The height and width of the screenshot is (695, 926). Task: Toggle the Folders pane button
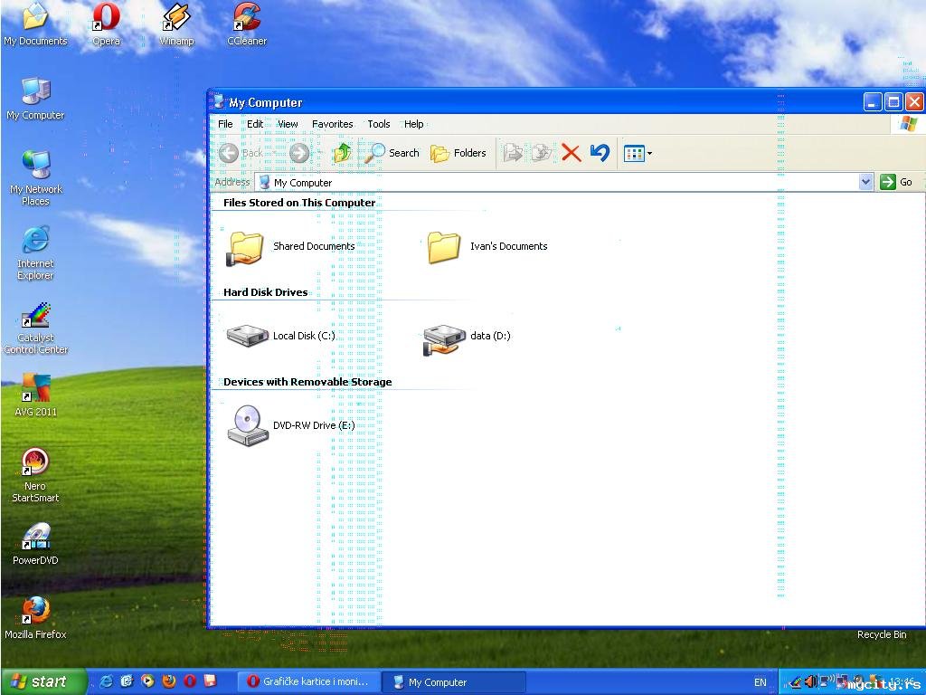pos(458,153)
